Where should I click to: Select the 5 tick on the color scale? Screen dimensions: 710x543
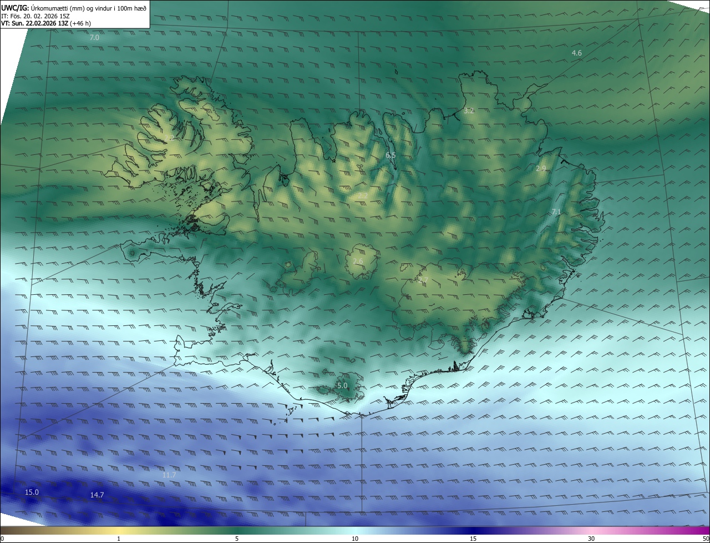pyautogui.click(x=237, y=539)
